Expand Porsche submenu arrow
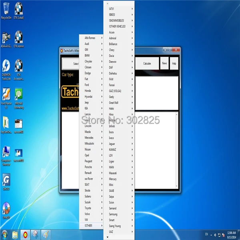This screenshot has height=240, width=240. [102, 167]
